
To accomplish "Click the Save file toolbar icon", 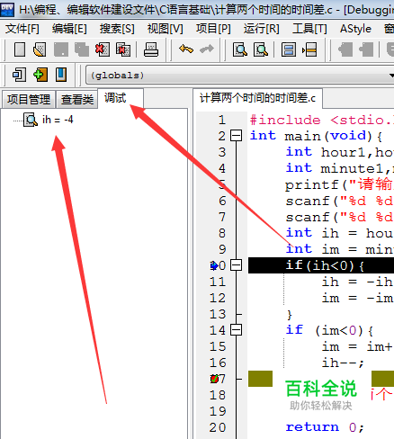I will click(61, 49).
